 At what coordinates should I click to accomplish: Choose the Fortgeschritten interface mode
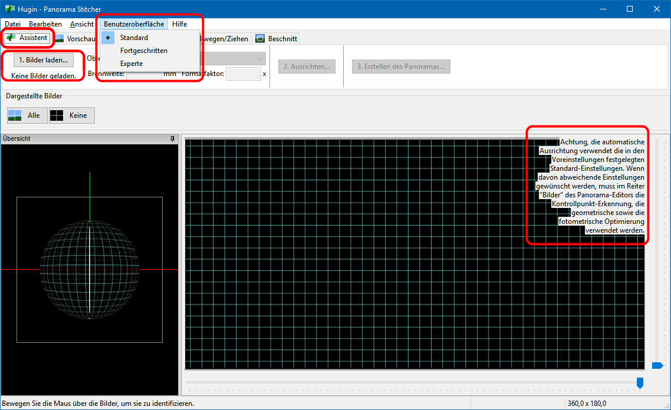(143, 51)
